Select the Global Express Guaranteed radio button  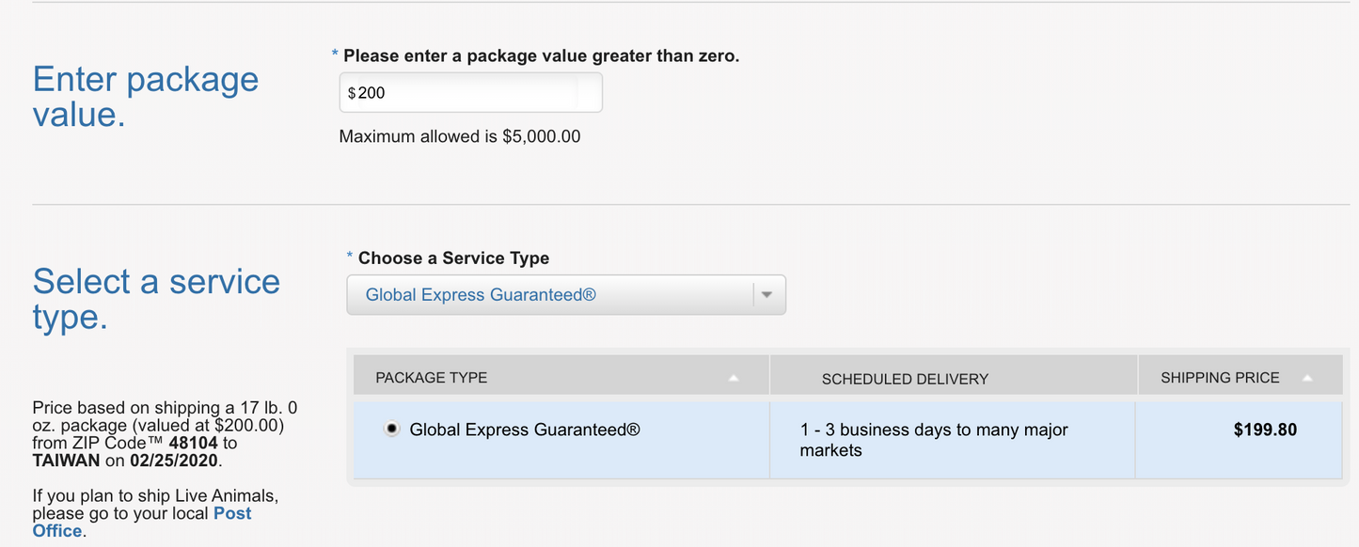pos(392,430)
